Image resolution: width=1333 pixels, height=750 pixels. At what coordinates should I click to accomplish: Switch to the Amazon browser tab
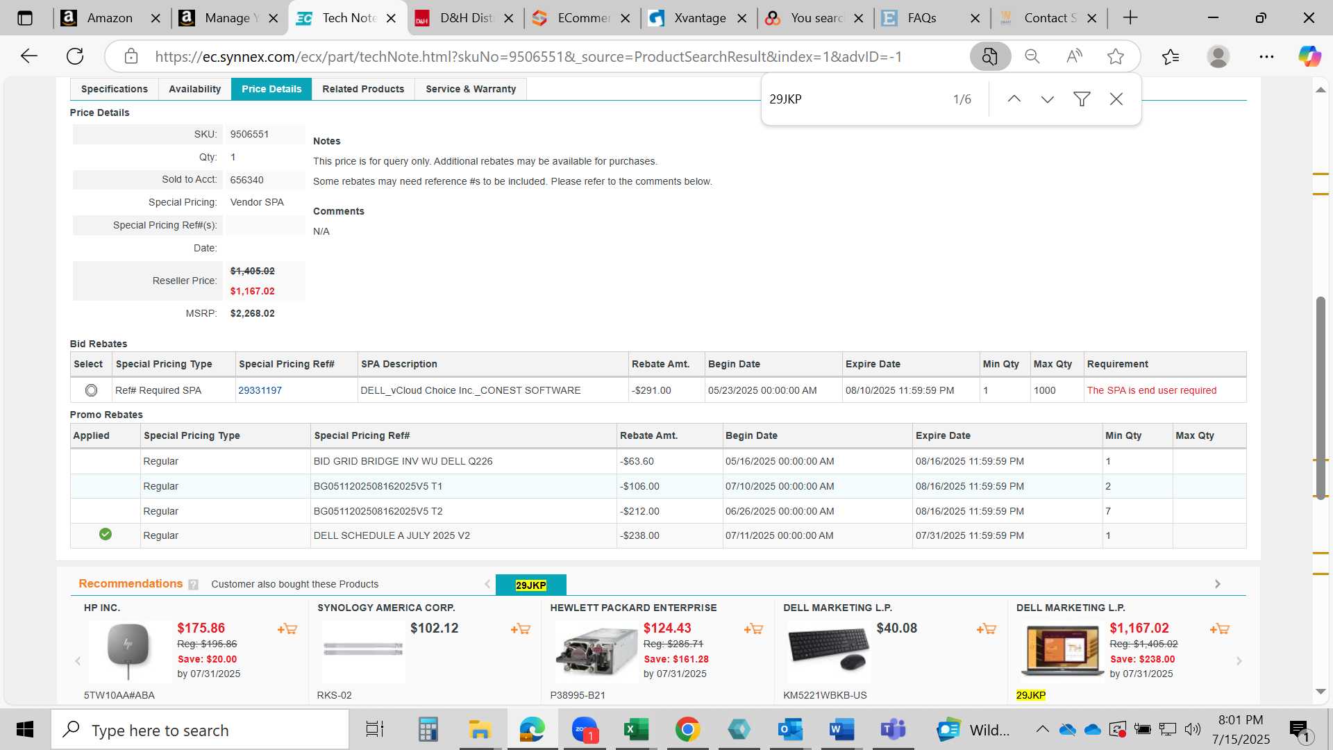[111, 18]
